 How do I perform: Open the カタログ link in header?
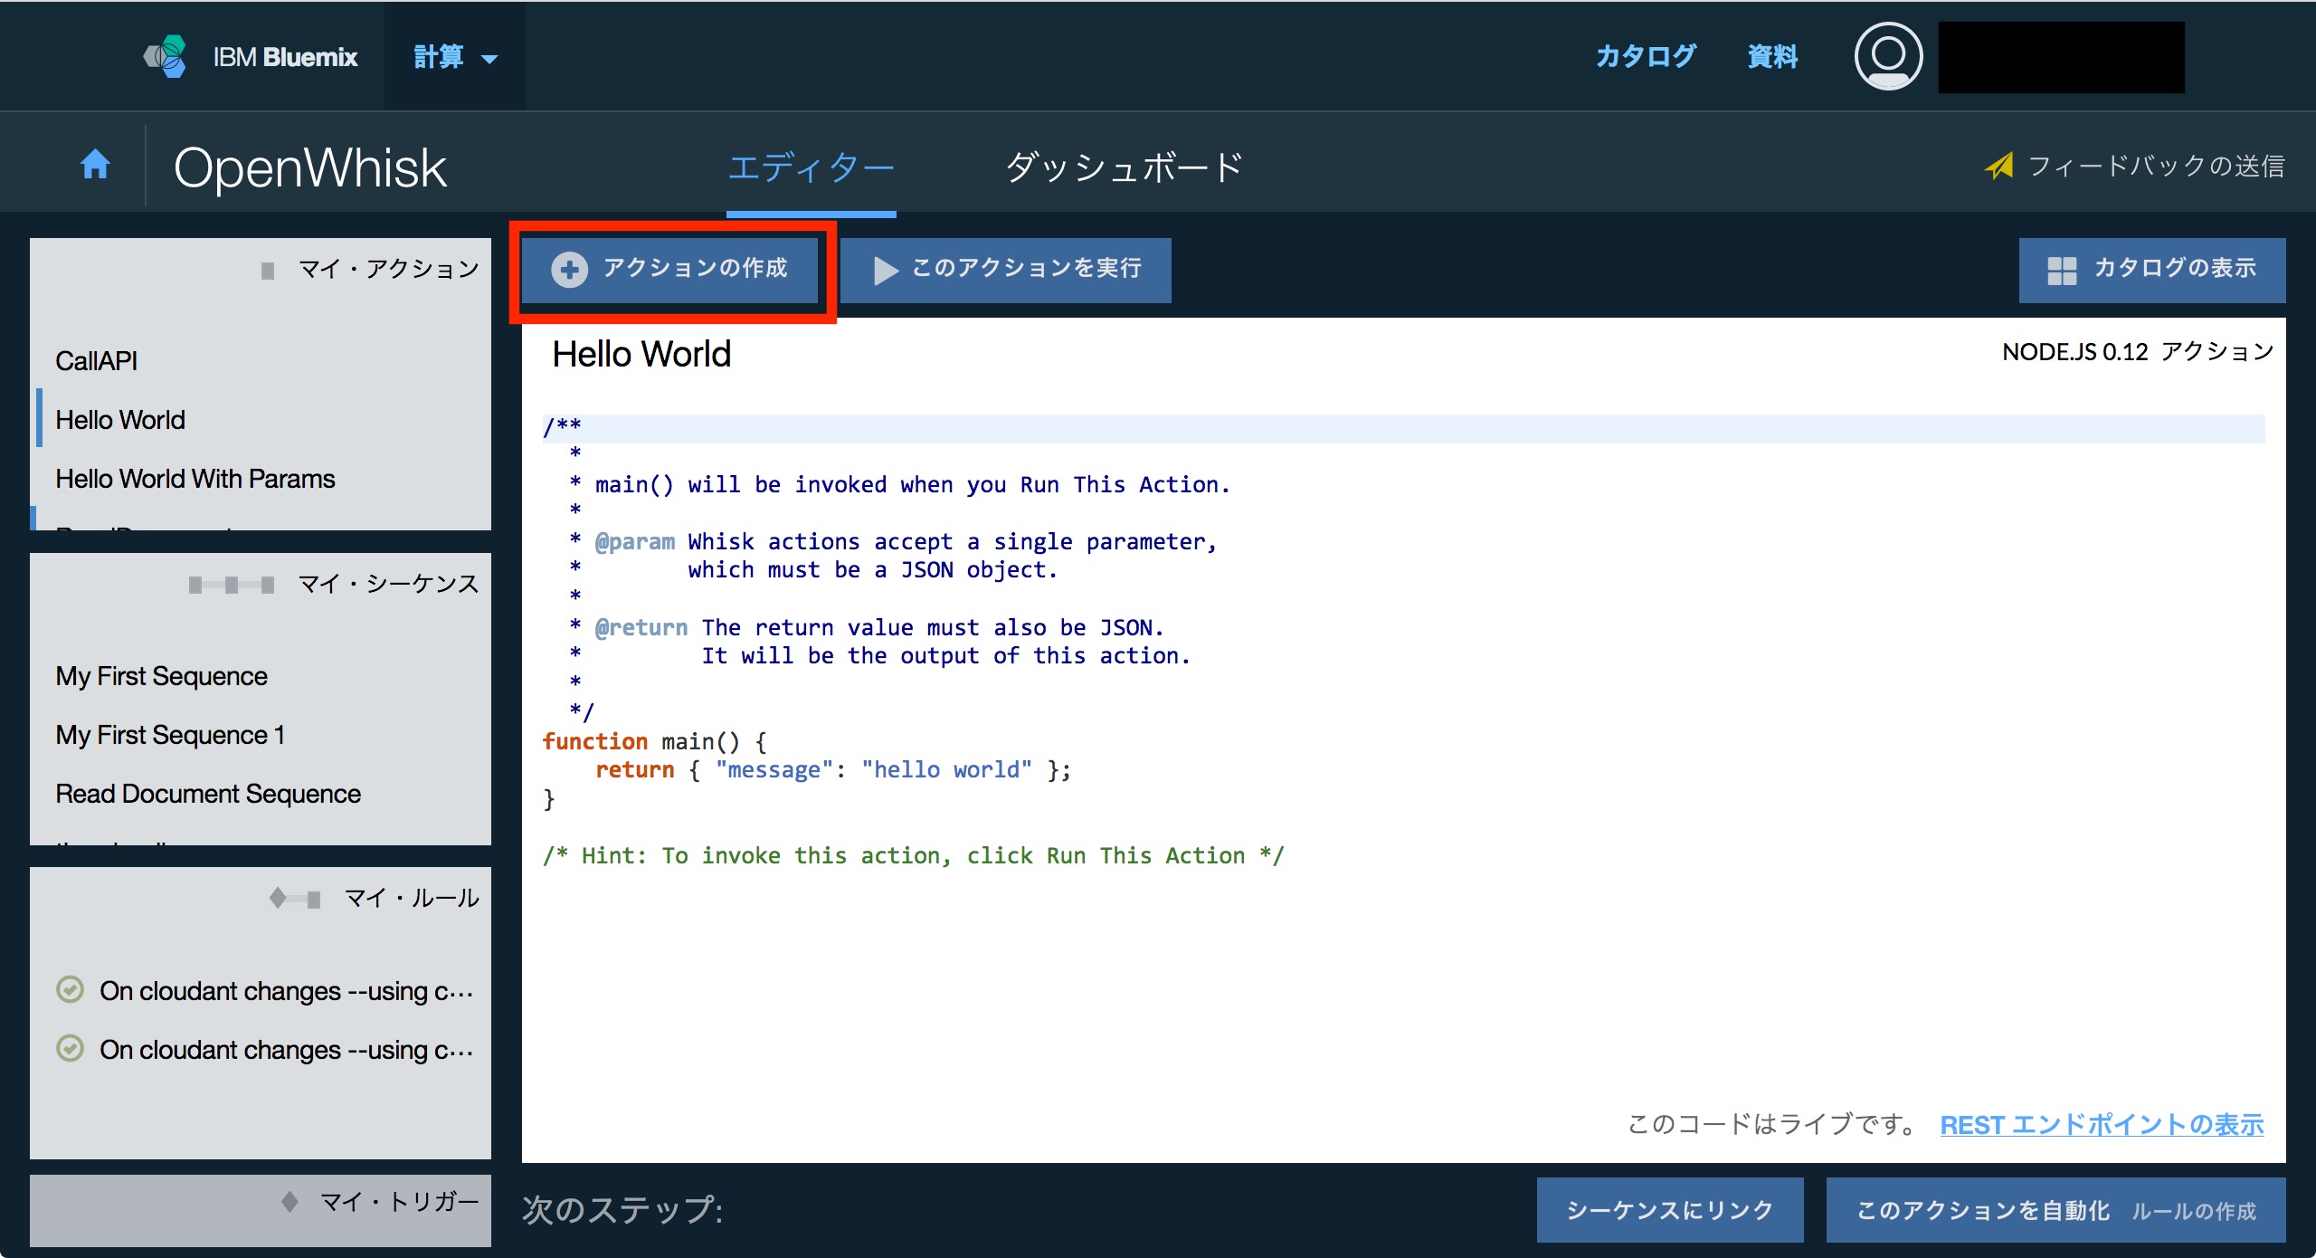pyautogui.click(x=1646, y=56)
